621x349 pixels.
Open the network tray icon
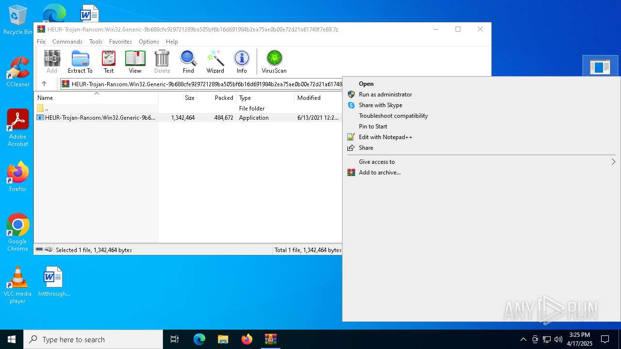pyautogui.click(x=547, y=339)
